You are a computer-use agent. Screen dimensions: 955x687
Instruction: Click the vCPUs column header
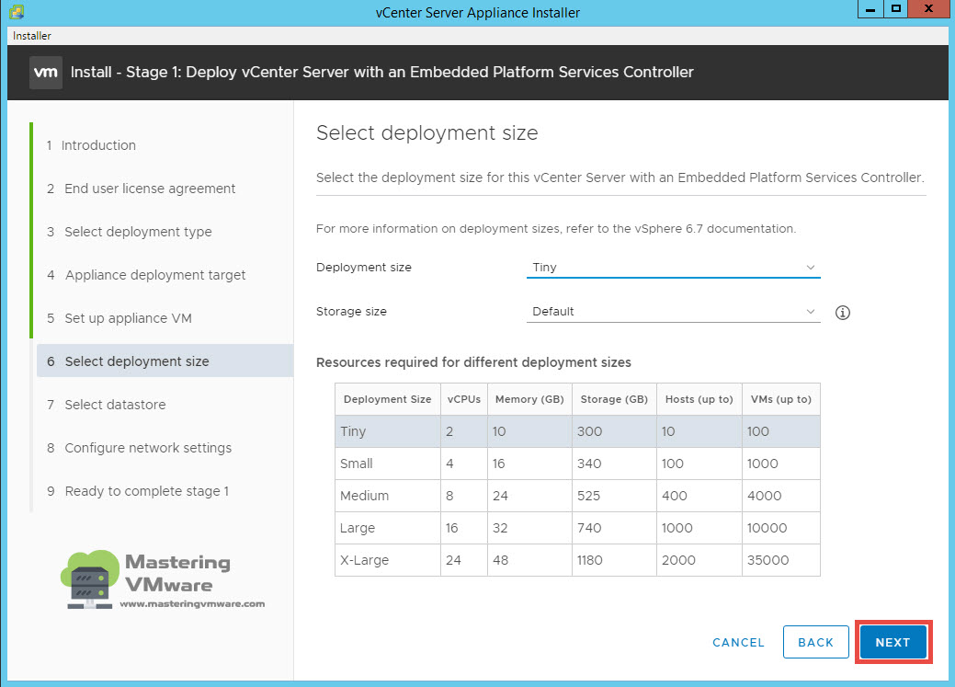point(464,399)
